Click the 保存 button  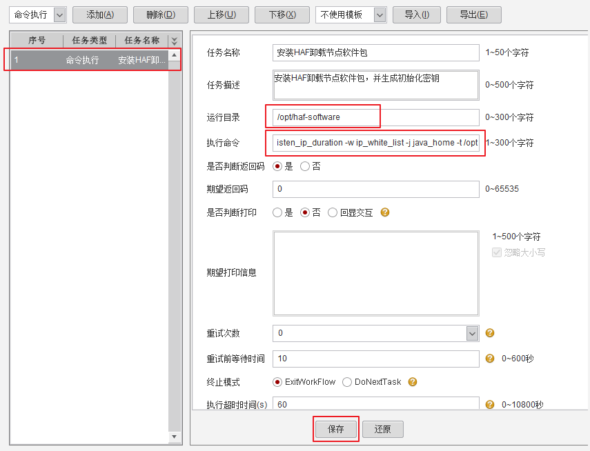[x=335, y=429]
